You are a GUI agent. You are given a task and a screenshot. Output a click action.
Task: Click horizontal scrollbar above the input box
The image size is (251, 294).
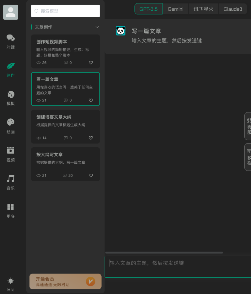coord(164,253)
